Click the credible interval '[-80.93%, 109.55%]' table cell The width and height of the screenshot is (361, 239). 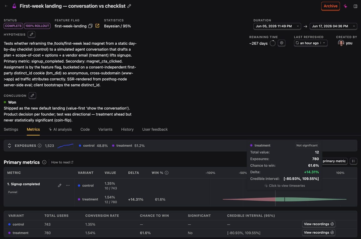tap(244, 233)
